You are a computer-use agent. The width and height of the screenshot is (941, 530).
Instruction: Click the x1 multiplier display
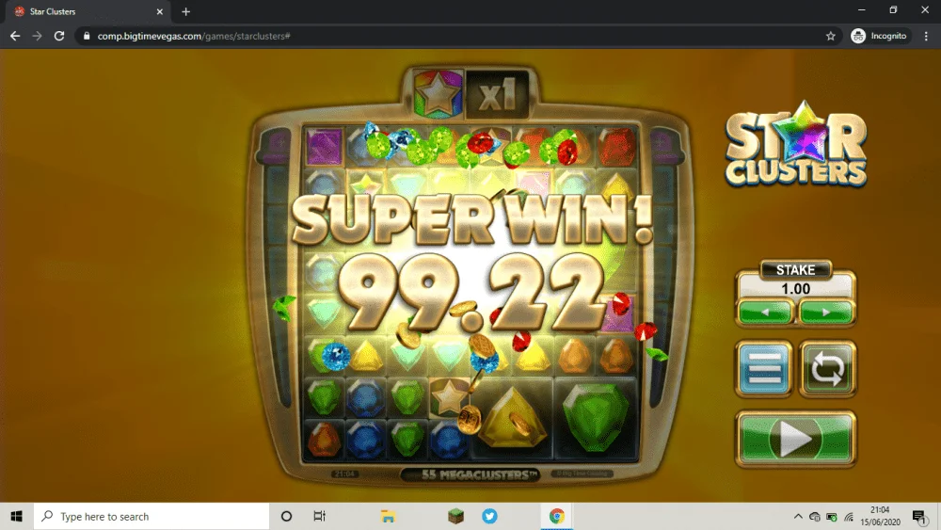pos(498,94)
